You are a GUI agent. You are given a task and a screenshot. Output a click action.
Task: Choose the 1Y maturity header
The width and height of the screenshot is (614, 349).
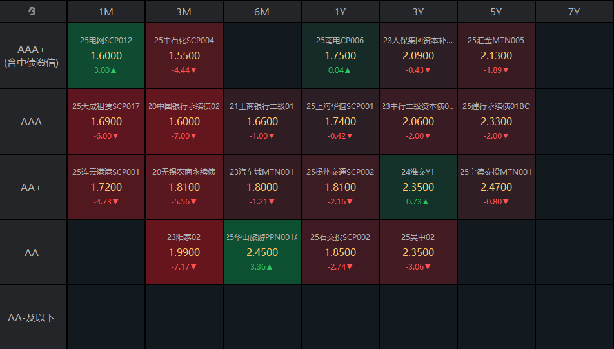(340, 12)
